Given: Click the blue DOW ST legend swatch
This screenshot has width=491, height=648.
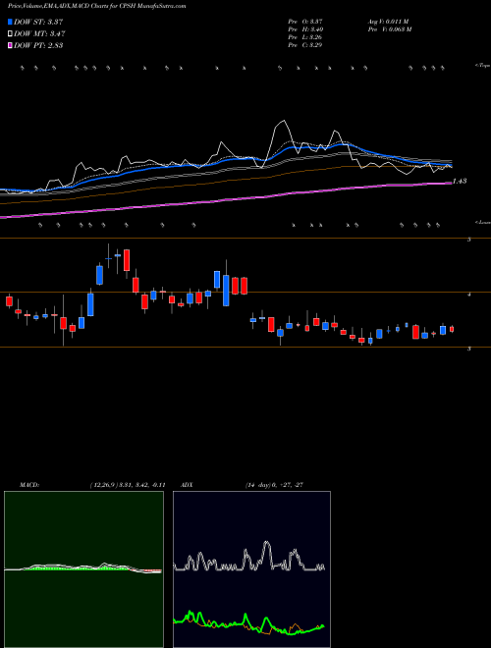Looking at the screenshot, I should [x=11, y=22].
